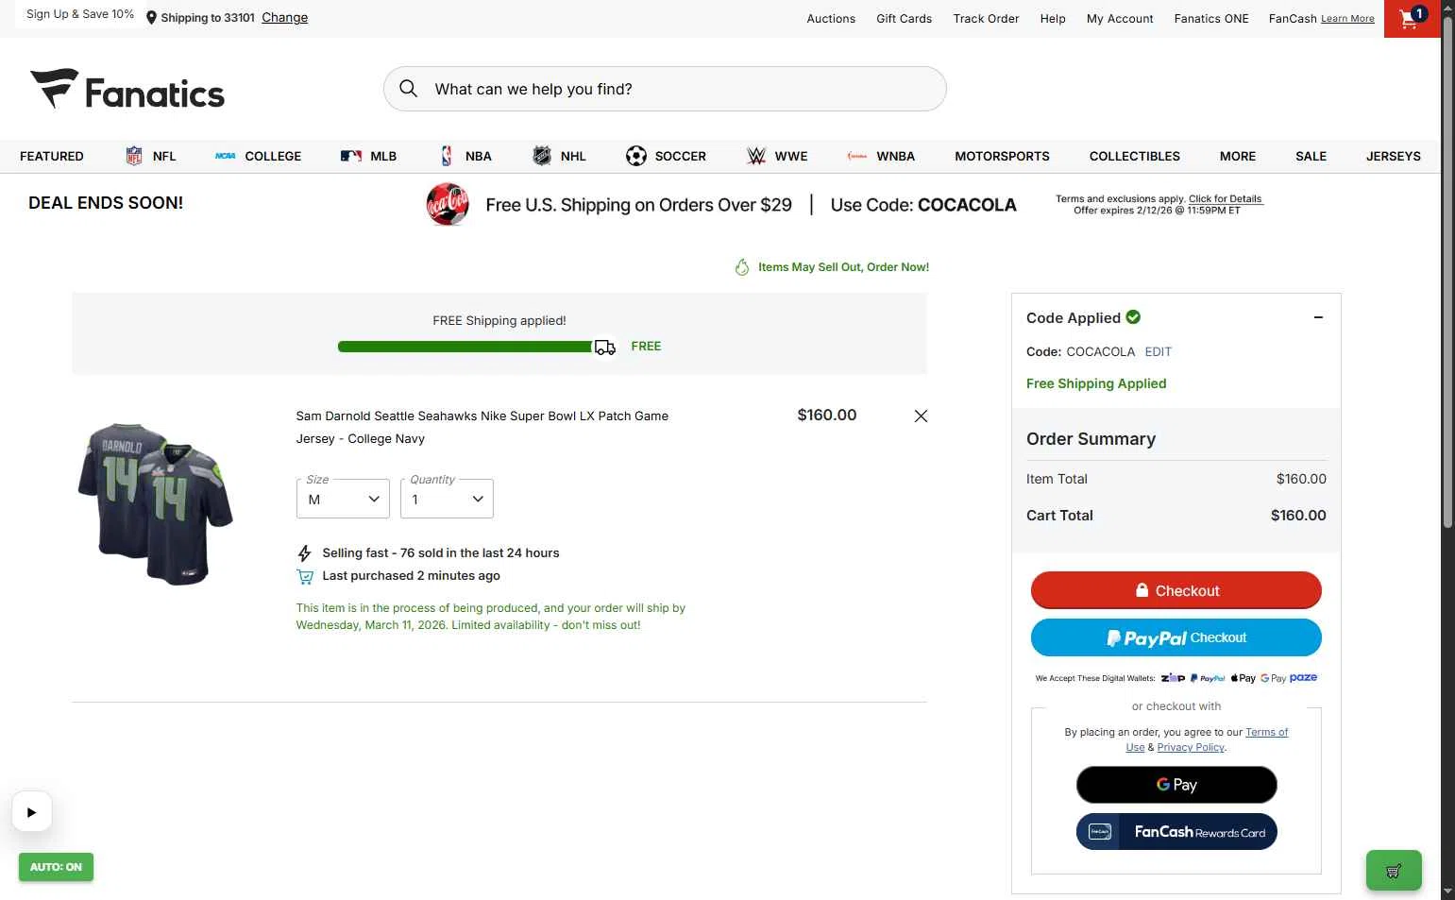Click the NBA logo icon
This screenshot has width=1455, height=900.
pos(447,156)
